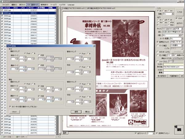
Task: Select zip as output format
Action: [x=163, y=22]
